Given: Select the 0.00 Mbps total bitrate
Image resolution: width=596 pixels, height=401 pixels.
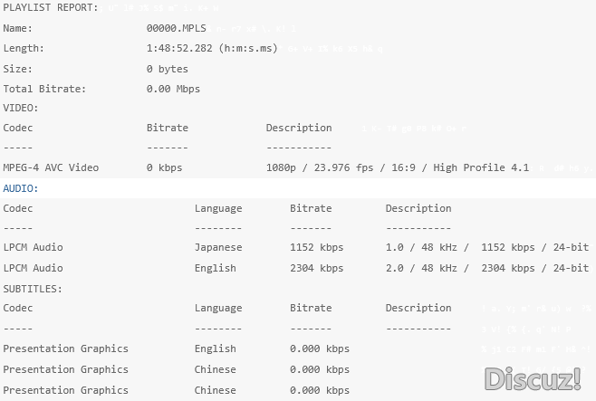Looking at the screenshot, I should pos(173,89).
